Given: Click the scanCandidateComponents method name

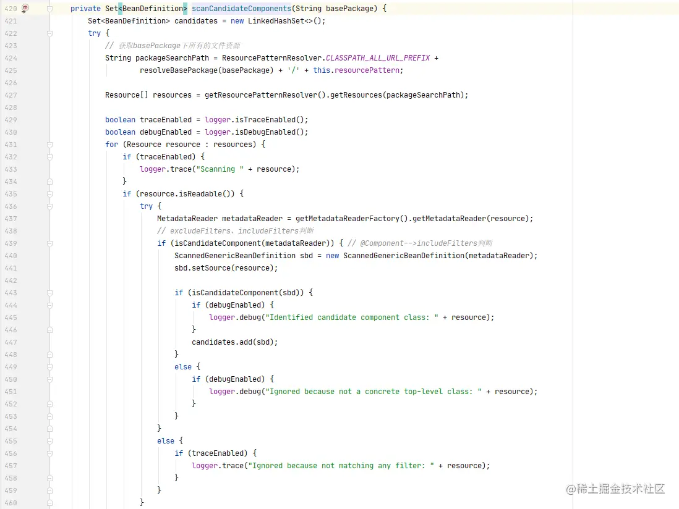Looking at the screenshot, I should point(241,9).
